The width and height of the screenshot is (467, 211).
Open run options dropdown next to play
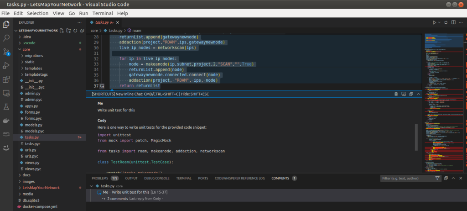439,22
